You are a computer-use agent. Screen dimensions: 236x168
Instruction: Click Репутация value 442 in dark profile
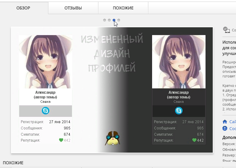point(200,140)
